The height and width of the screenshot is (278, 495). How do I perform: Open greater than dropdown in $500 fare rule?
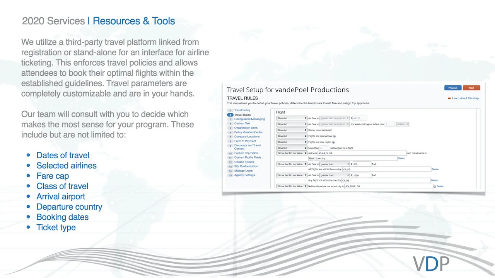pos(335,164)
